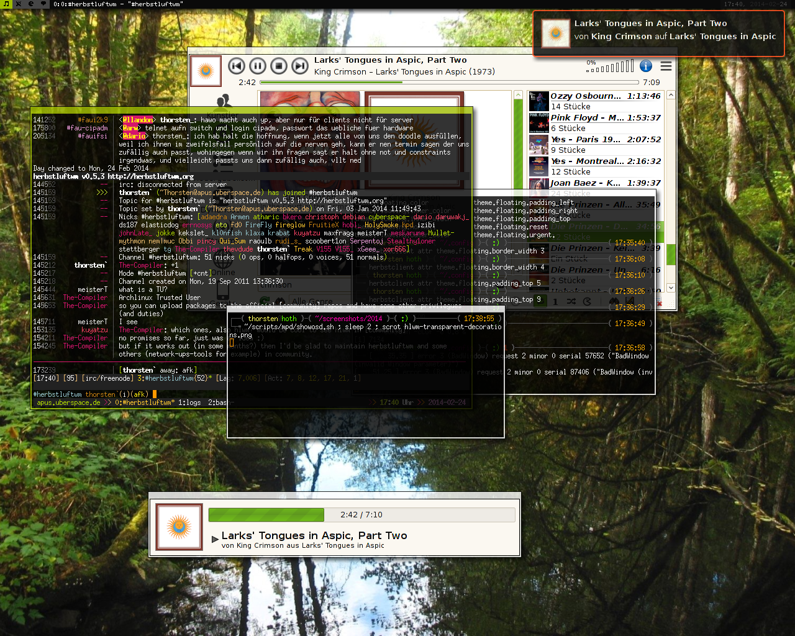795x636 pixels.
Task: Click the current cover art in the player header
Action: coord(206,71)
